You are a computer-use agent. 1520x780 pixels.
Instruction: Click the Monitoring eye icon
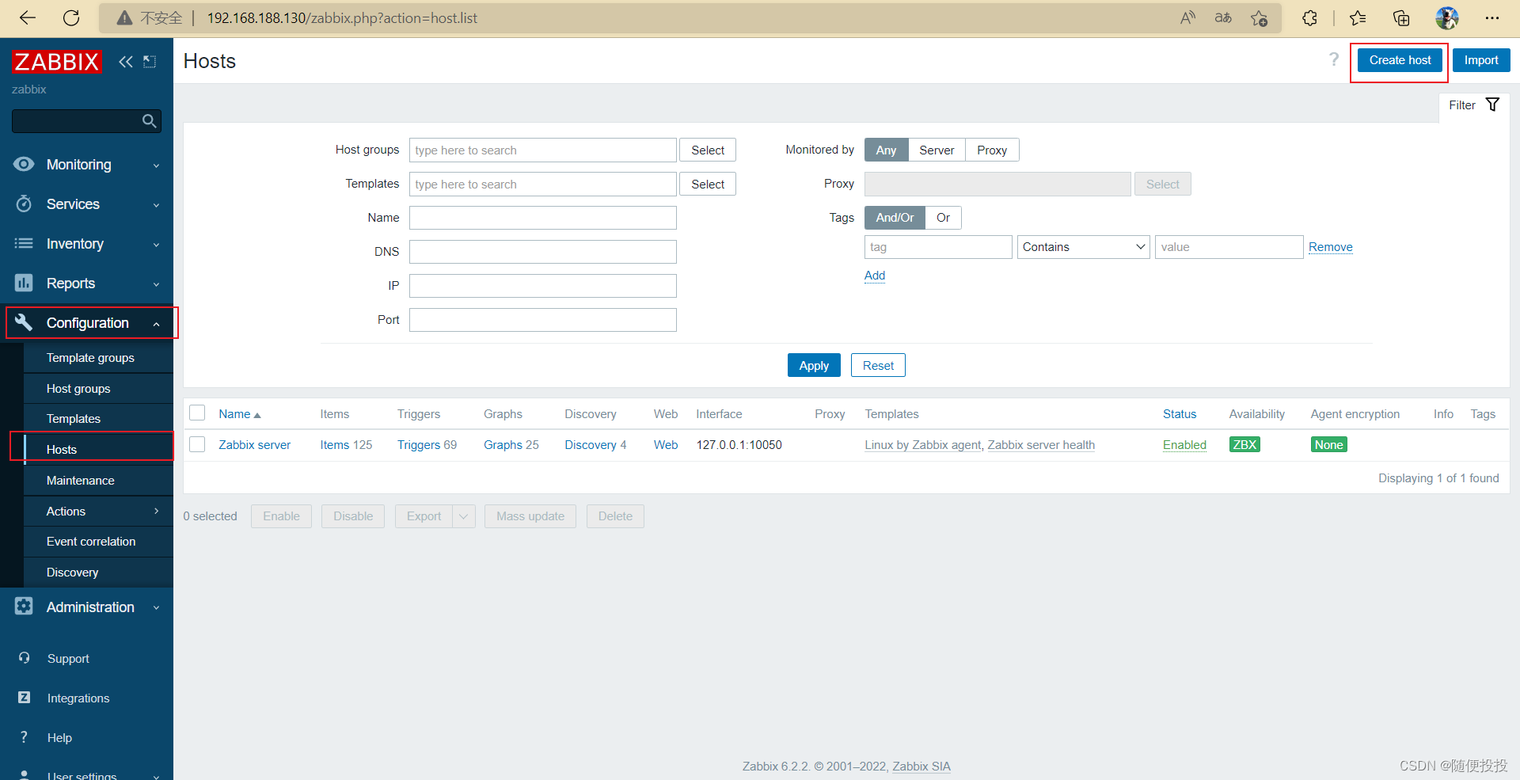pos(24,164)
